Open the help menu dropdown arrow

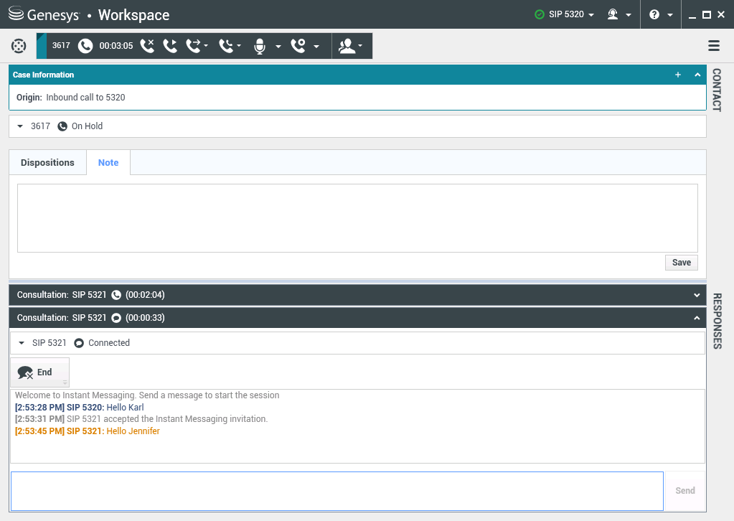(x=670, y=15)
